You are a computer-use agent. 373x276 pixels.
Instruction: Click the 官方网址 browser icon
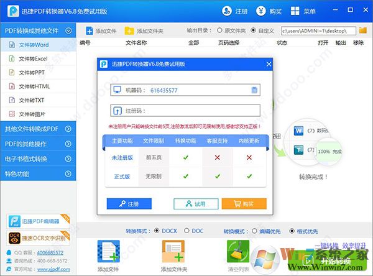point(9,269)
